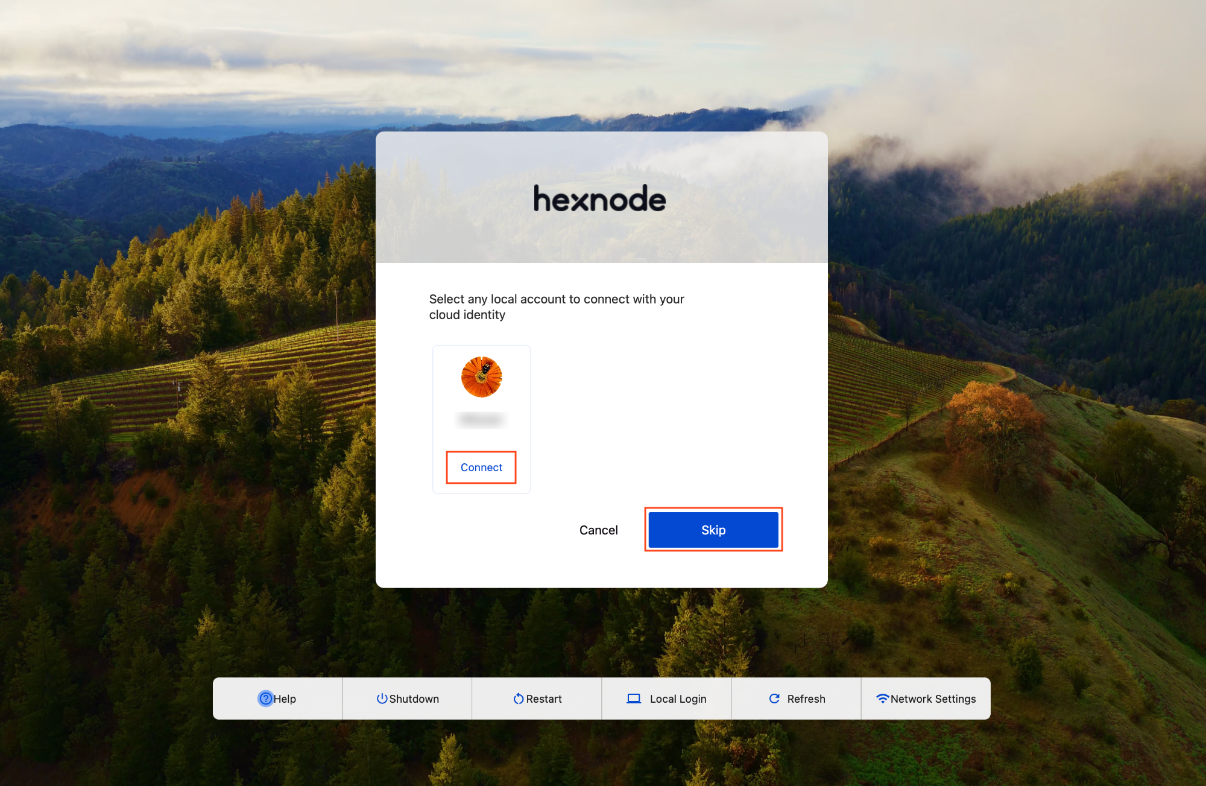The width and height of the screenshot is (1206, 786).
Task: Choose Shutdown in the bottom bar
Action: (x=407, y=699)
